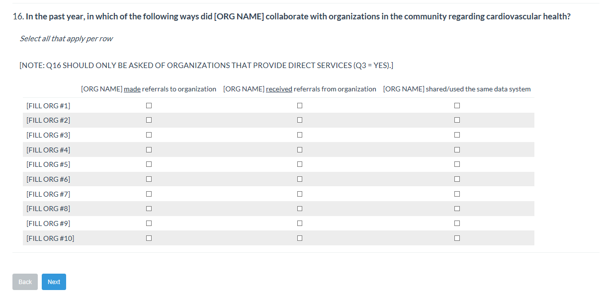
Task: Go back with the Back button
Action: [x=25, y=282]
